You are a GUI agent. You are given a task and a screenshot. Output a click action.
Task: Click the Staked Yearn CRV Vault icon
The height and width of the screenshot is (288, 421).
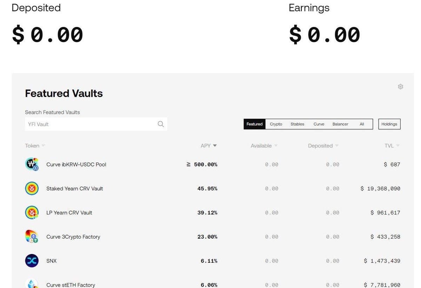pos(32,188)
